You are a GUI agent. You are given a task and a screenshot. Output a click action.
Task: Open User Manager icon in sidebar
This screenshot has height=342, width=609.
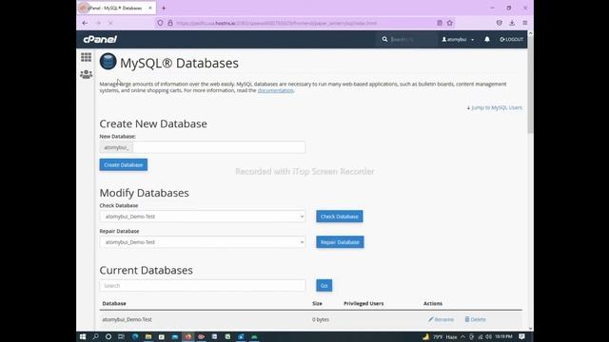[x=86, y=74]
